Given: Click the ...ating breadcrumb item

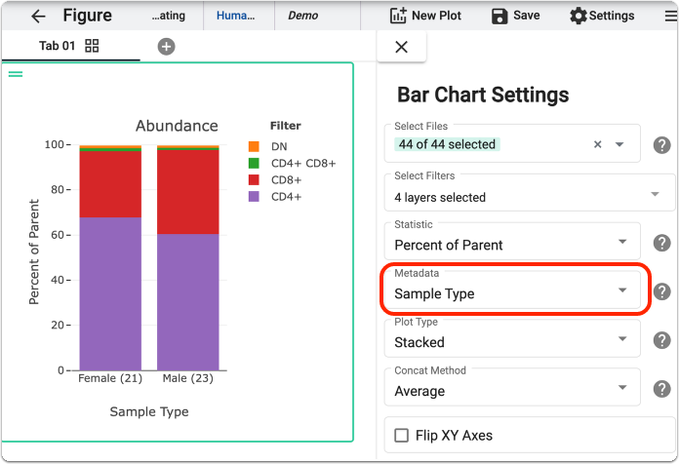Looking at the screenshot, I should click(169, 16).
